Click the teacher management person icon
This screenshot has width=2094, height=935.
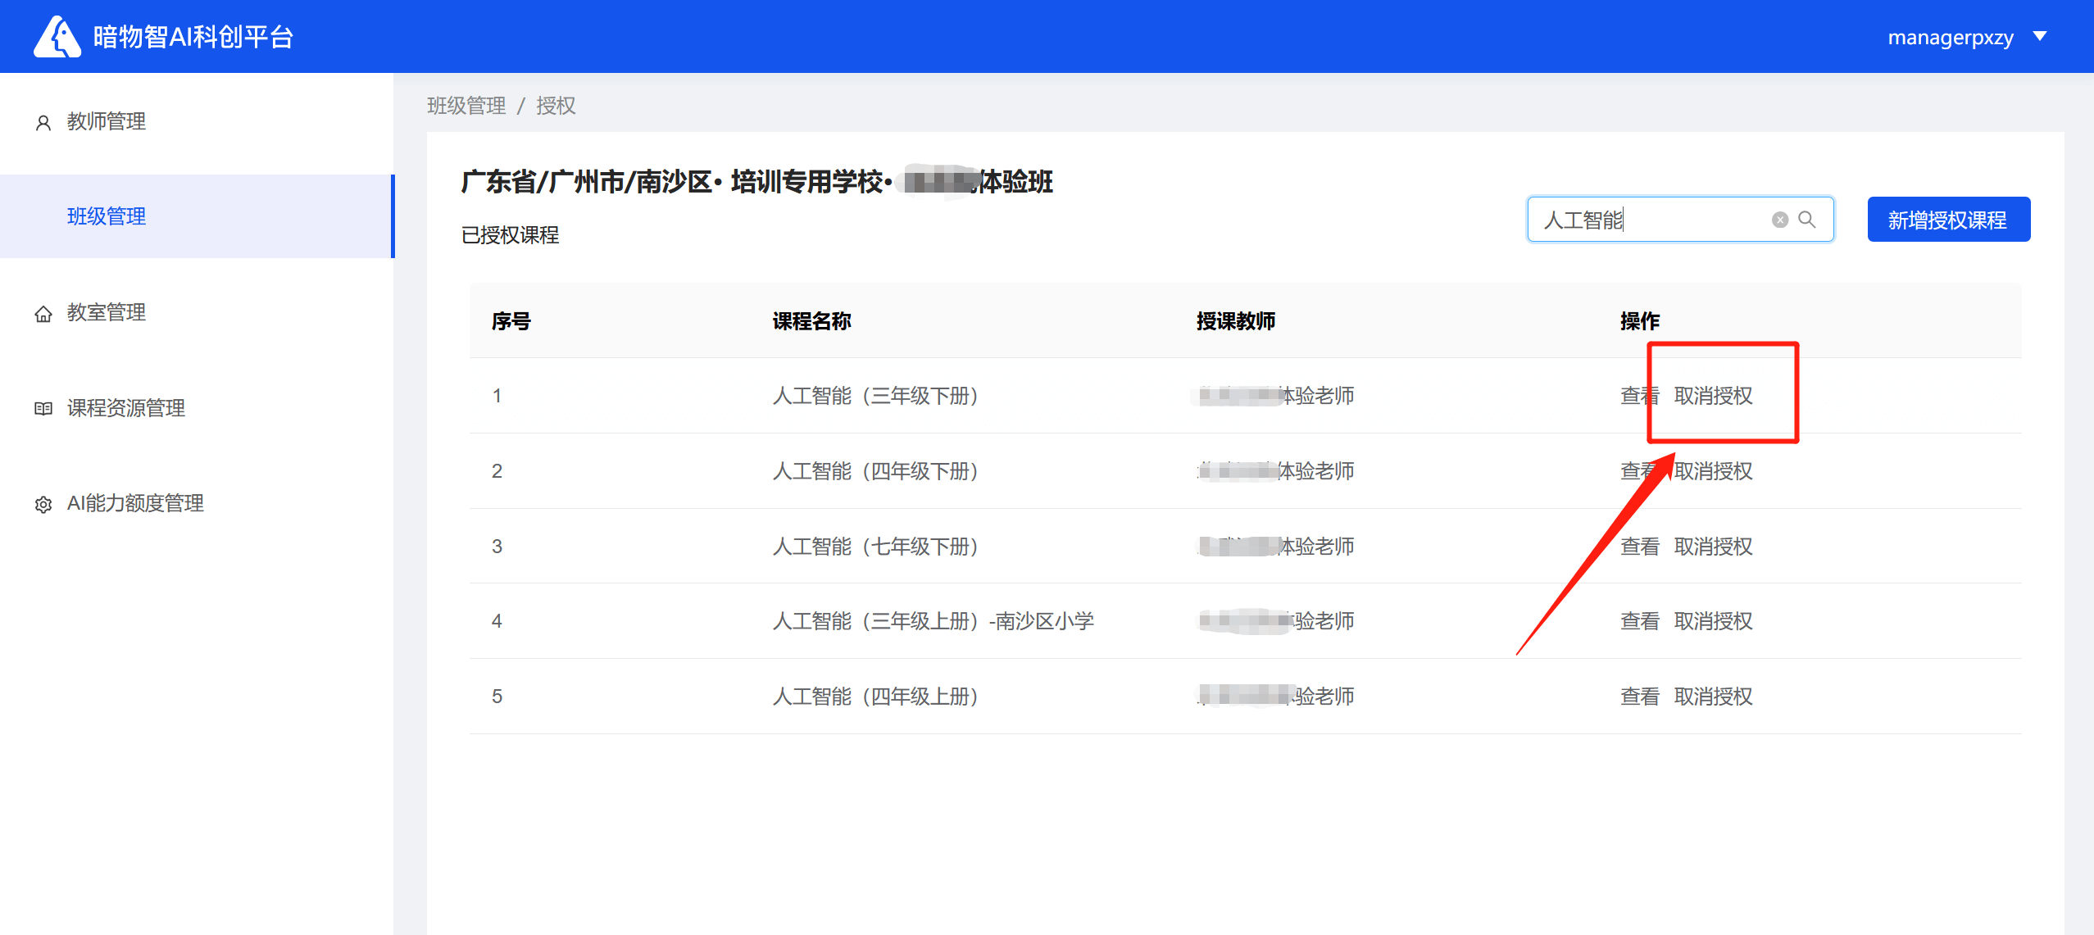click(x=43, y=123)
